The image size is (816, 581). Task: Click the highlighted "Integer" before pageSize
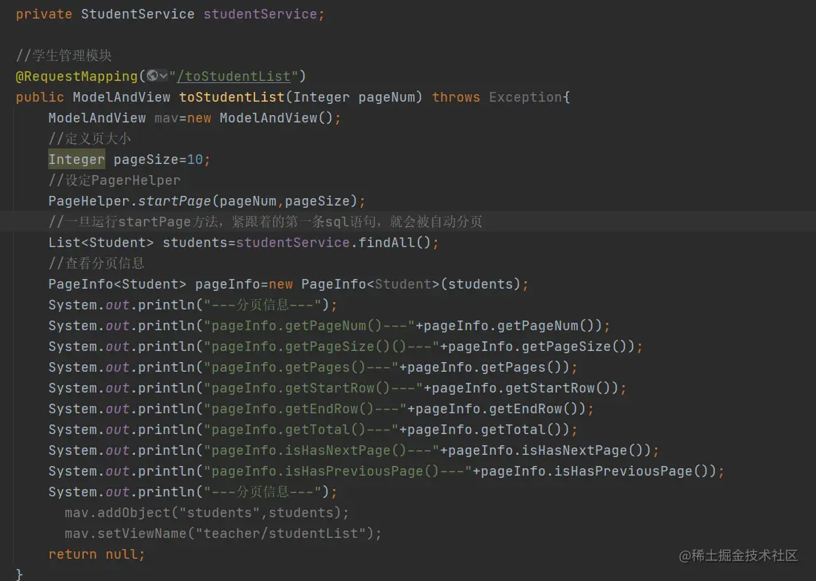pyautogui.click(x=76, y=160)
